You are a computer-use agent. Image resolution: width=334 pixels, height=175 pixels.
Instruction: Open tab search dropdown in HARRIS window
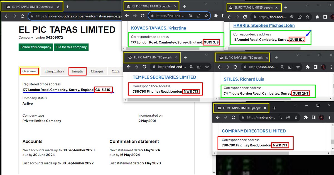(306, 5)
